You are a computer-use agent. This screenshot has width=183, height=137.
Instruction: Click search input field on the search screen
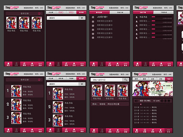click(107, 80)
